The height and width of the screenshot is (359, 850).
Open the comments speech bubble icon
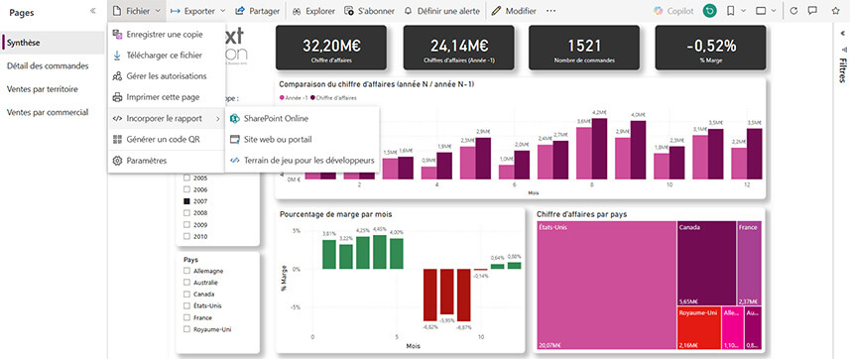point(812,11)
